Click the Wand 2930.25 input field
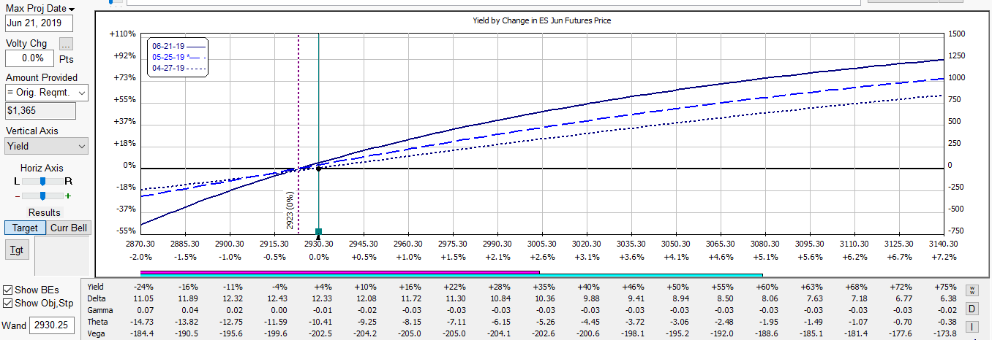Viewport: 992px width, 340px height. click(x=51, y=325)
